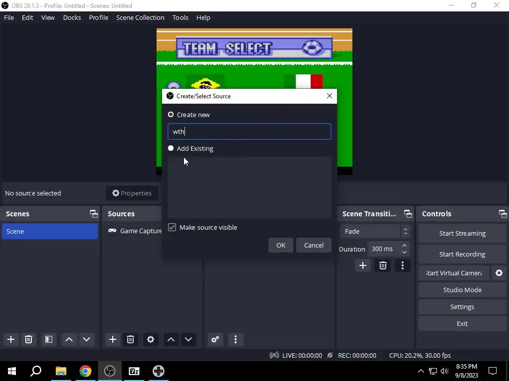Click Start Streaming button

point(462,233)
